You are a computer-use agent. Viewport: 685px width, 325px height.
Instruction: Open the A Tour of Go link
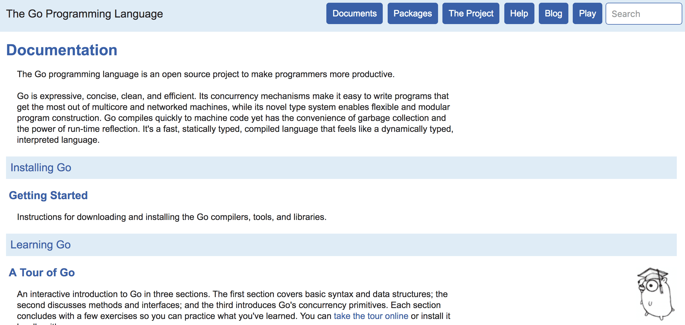[42, 272]
